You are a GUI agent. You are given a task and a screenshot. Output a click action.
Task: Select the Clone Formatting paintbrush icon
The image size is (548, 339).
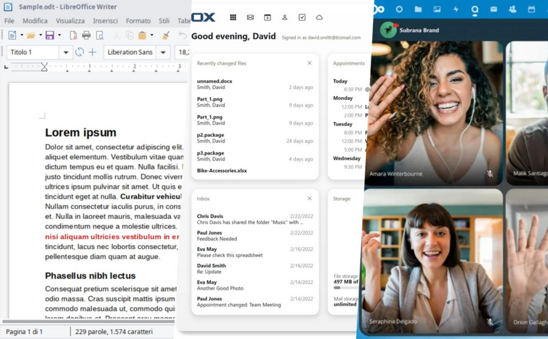165,36
